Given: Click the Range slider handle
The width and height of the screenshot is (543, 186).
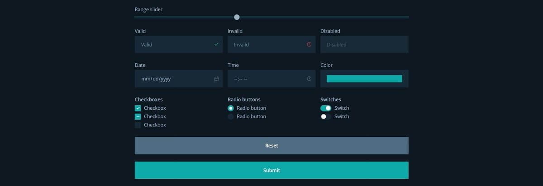Looking at the screenshot, I should tap(237, 17).
